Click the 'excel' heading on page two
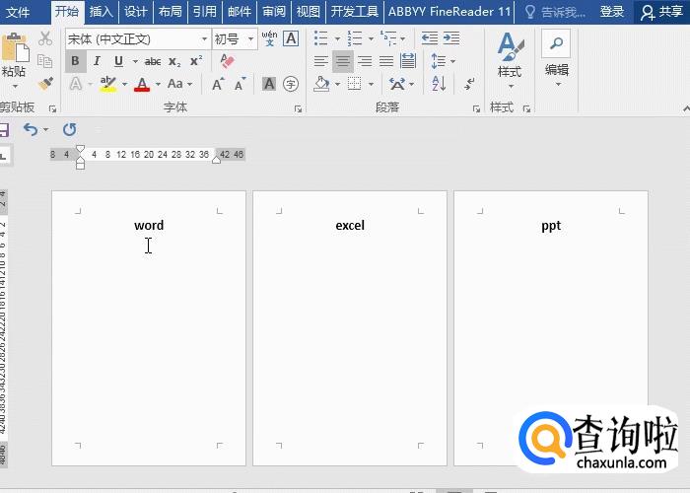This screenshot has width=690, height=493. pyautogui.click(x=350, y=226)
